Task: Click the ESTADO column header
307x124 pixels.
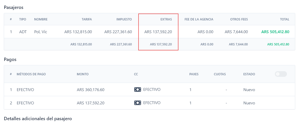Action: [x=249, y=74]
